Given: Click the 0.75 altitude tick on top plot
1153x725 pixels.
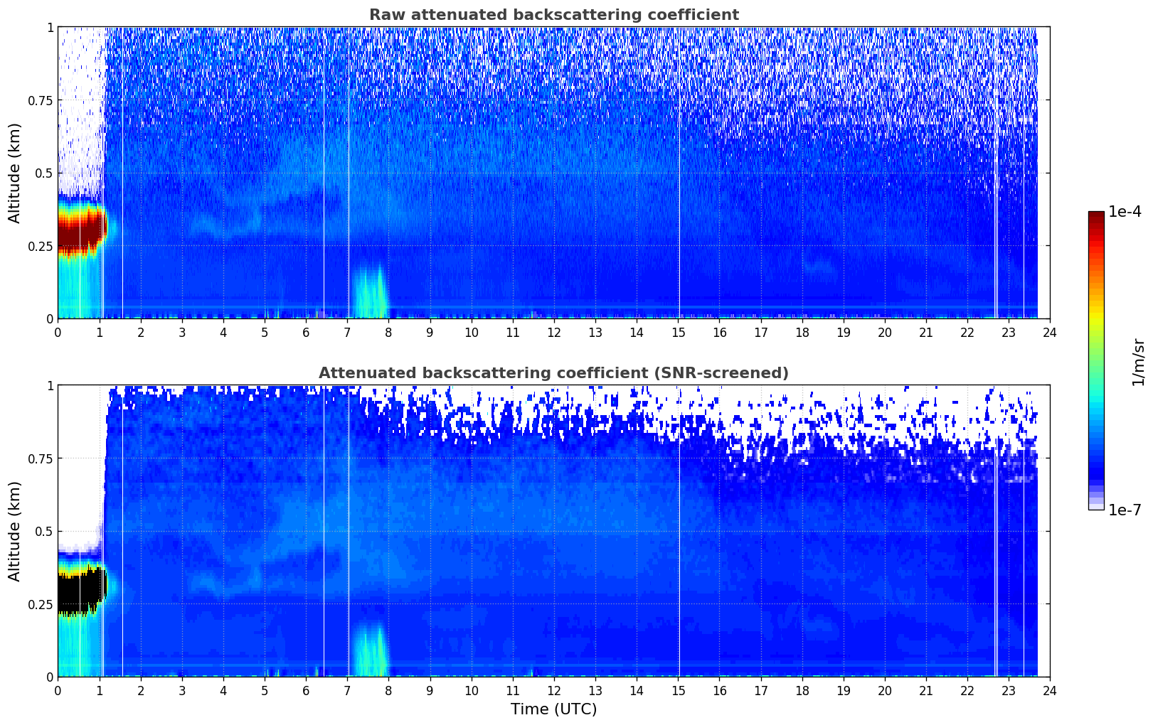Looking at the screenshot, I should (41, 100).
